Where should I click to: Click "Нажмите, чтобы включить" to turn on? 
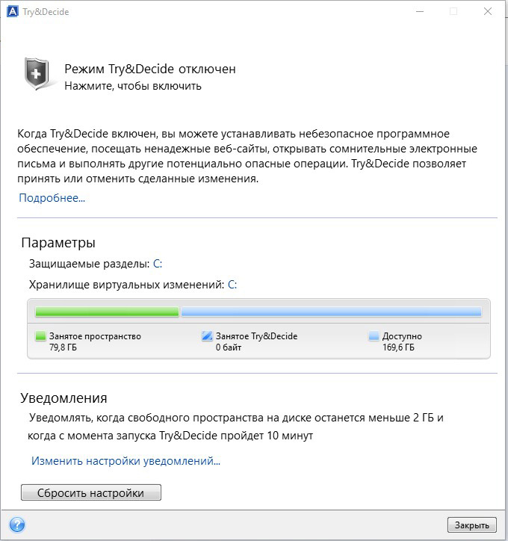click(133, 86)
